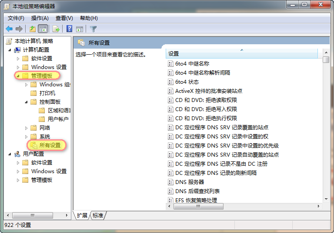Collapse the 计算机配置 tree node
The image size is (334, 233).
[10, 50]
